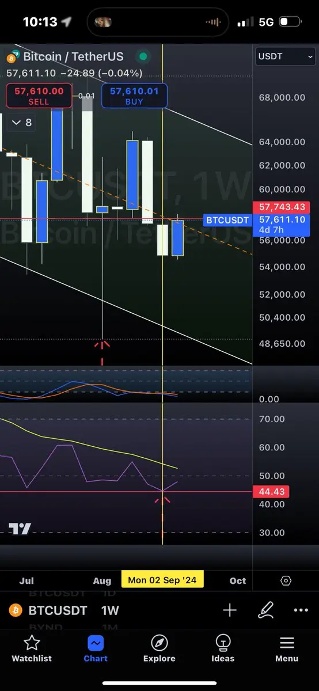Tap the Mon 02 Sep '24 date label
319x691 pixels.
coord(162,580)
